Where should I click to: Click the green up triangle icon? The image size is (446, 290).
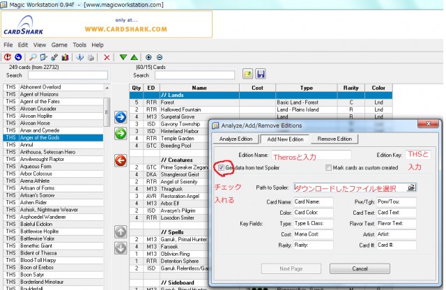[134, 57]
